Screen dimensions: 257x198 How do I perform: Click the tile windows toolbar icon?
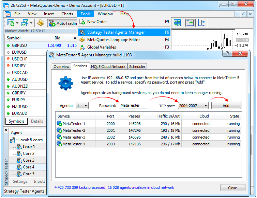click(177, 23)
